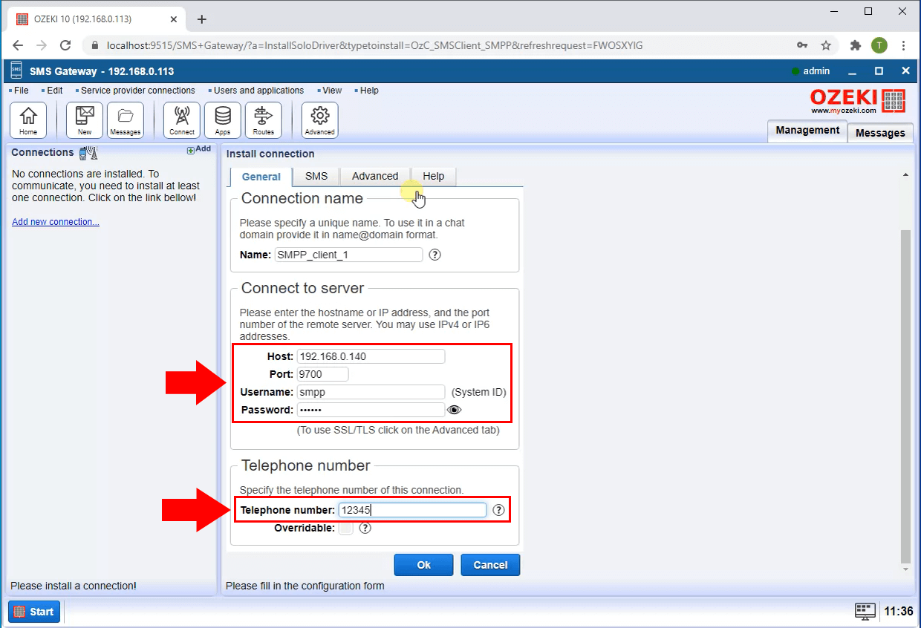Confirm the form with the Ok button

tap(423, 564)
